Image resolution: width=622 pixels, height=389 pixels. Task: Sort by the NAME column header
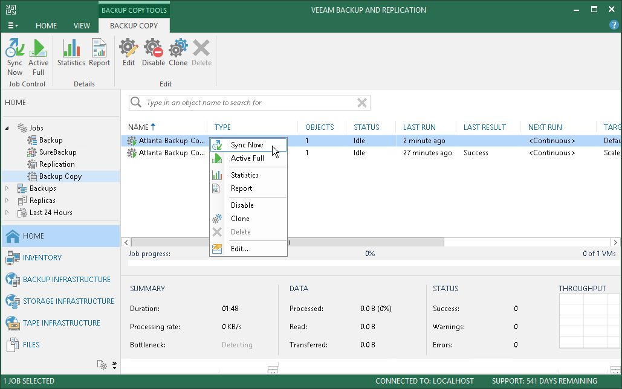coord(141,127)
